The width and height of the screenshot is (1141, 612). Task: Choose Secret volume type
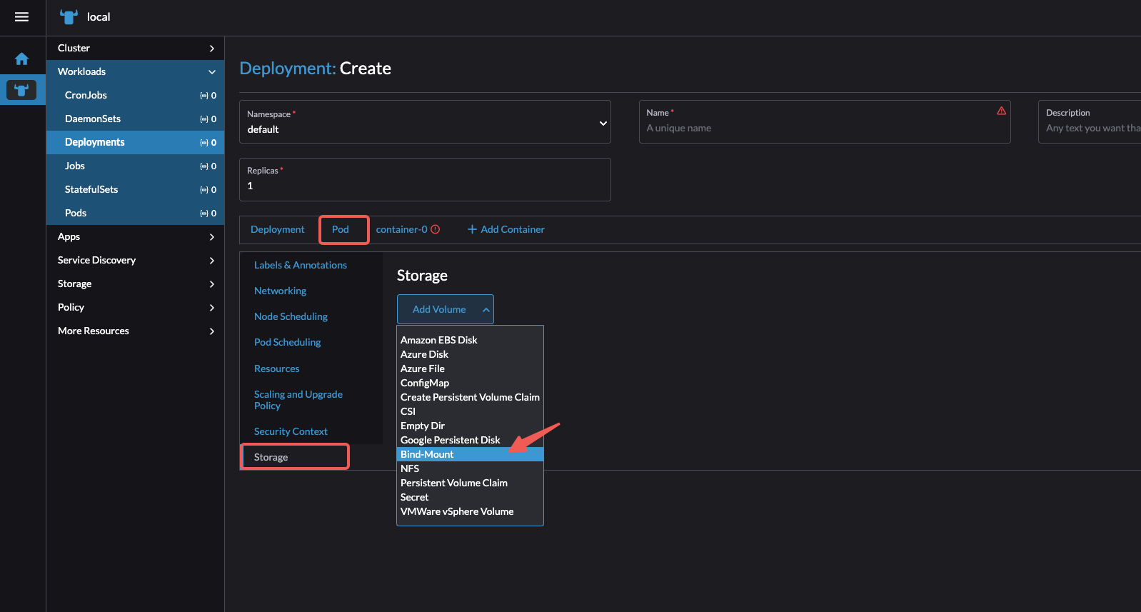click(470, 497)
